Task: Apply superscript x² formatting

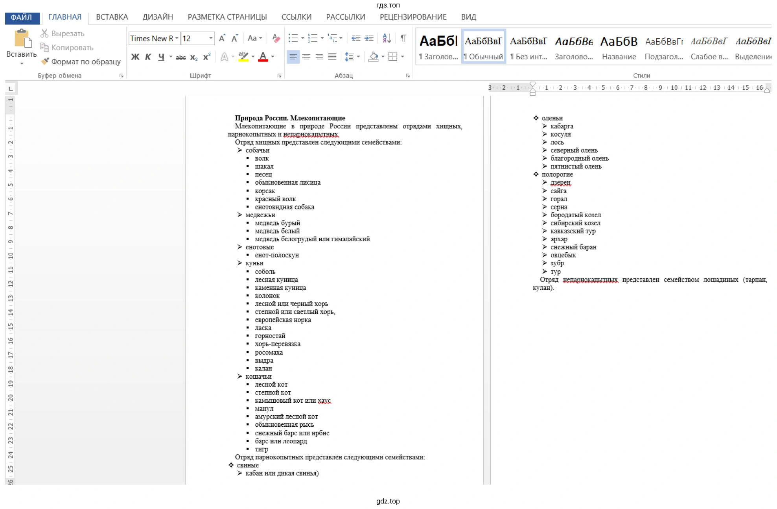Action: (207, 57)
